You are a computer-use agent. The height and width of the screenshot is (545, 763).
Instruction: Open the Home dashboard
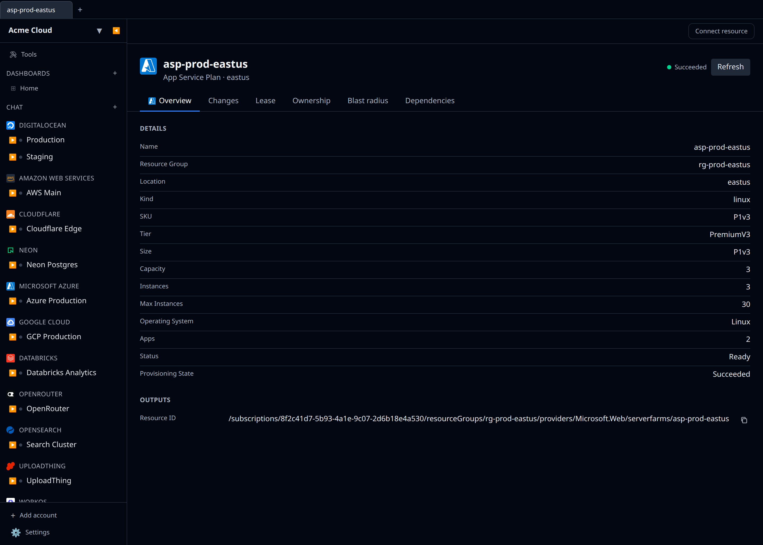(x=29, y=88)
